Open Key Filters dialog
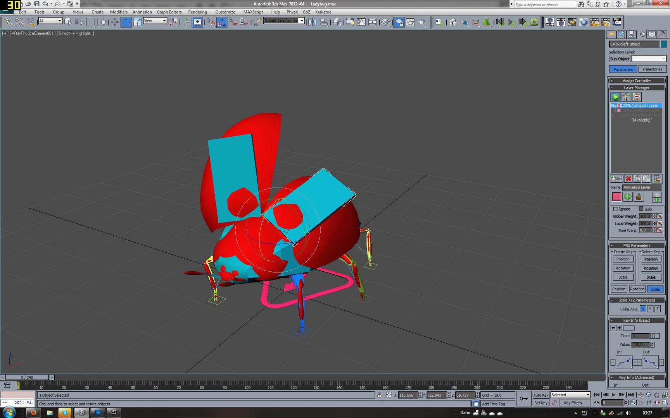The width and height of the screenshot is (670, 418). tap(575, 403)
